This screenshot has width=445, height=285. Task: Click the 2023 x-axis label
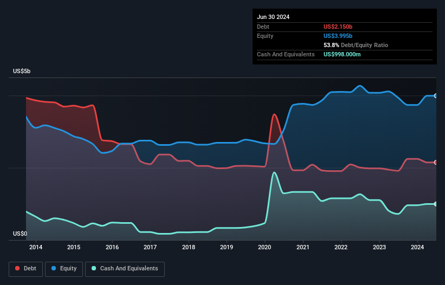pos(379,247)
